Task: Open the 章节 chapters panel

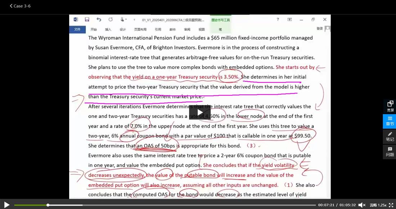Action: click(390, 121)
